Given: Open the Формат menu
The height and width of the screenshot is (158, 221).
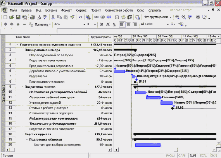Looking at the screenshot, I should pos(67,10).
